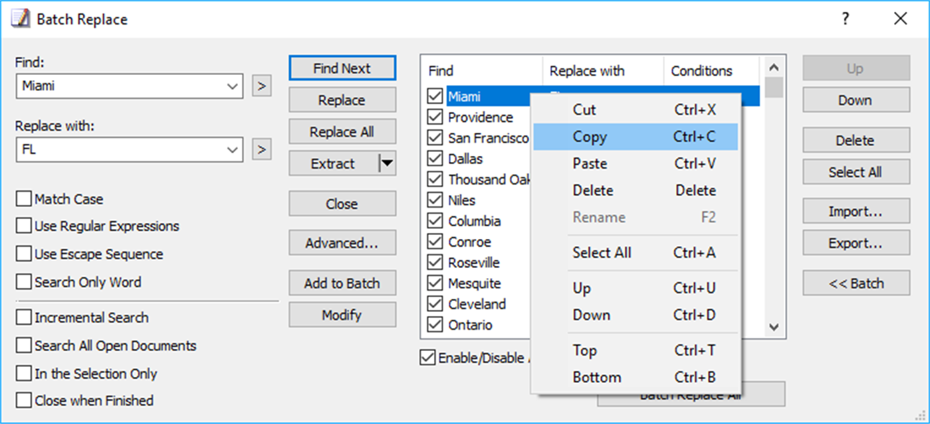This screenshot has width=930, height=424.
Task: Click Import to load a batch list
Action: pyautogui.click(x=856, y=211)
